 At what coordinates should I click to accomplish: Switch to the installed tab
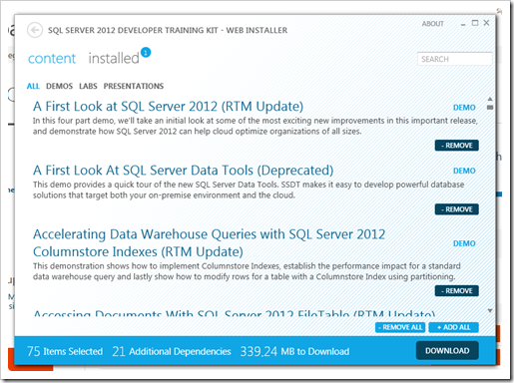click(114, 59)
